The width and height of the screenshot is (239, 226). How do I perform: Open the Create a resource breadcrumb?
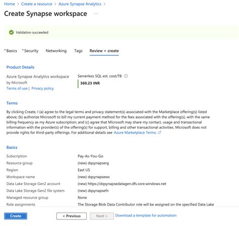37,4
